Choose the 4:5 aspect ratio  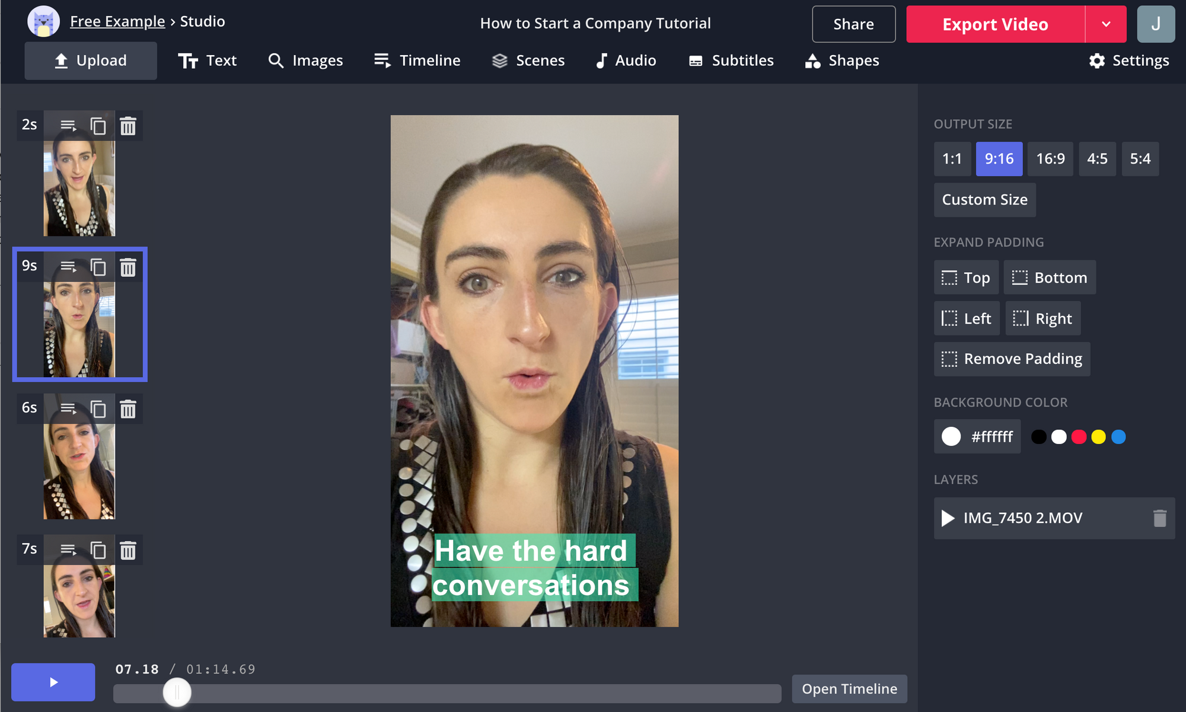point(1097,159)
